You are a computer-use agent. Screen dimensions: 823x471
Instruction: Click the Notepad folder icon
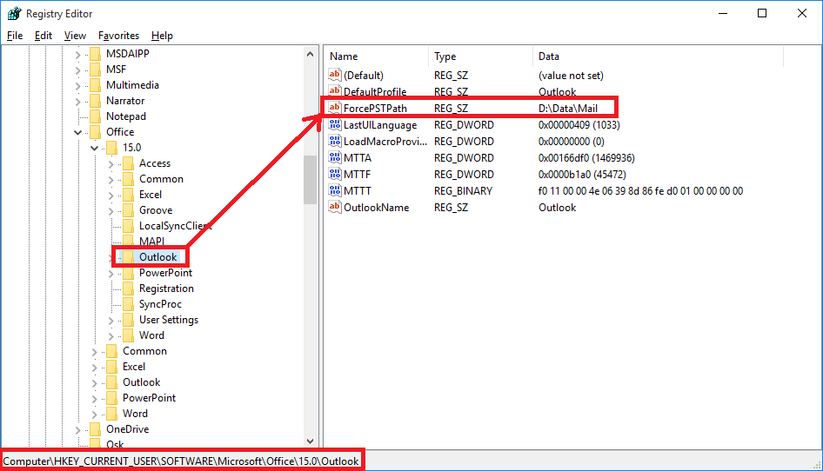[x=95, y=116]
